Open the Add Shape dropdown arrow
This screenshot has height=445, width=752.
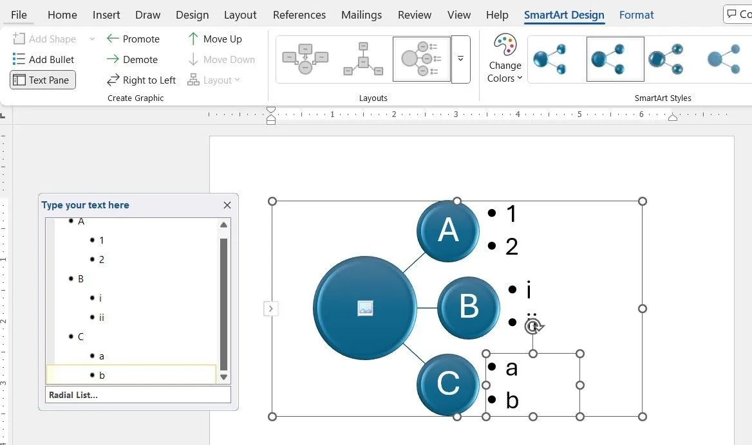(91, 39)
